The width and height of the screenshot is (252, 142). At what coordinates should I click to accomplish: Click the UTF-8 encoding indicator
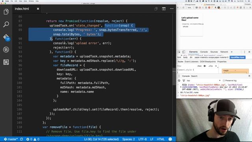pos(143,139)
